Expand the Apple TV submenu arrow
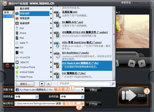 click(x=51, y=43)
